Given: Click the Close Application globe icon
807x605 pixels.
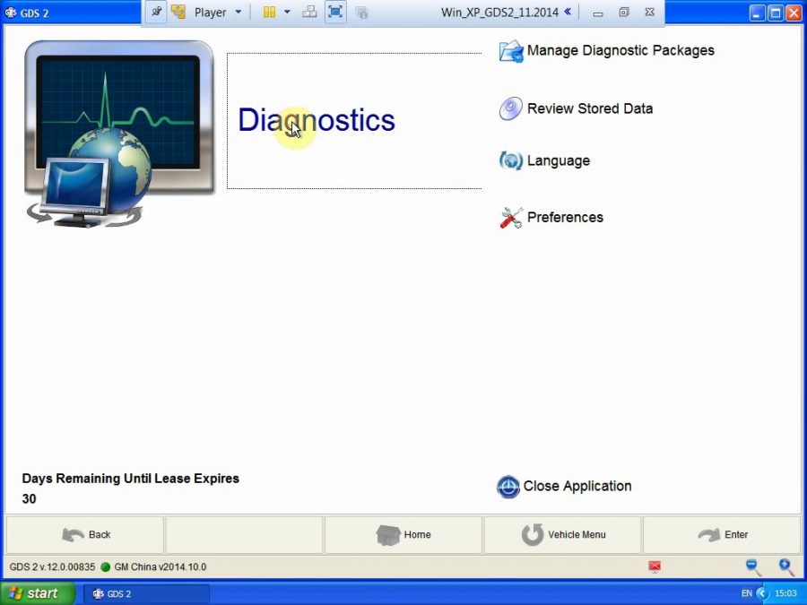Looking at the screenshot, I should point(509,486).
